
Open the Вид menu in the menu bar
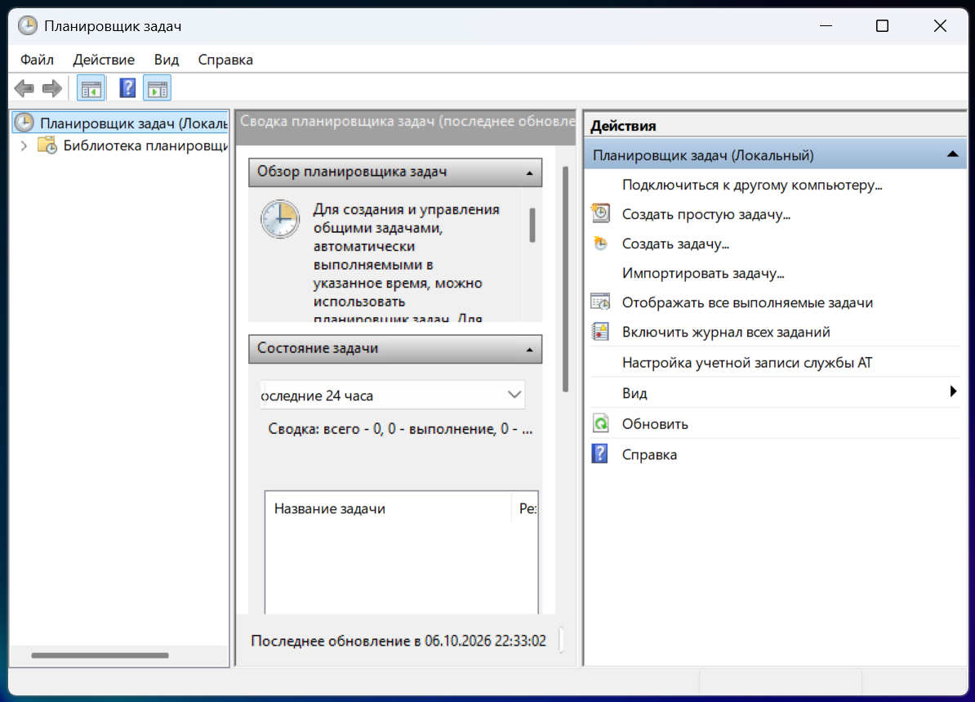(167, 60)
